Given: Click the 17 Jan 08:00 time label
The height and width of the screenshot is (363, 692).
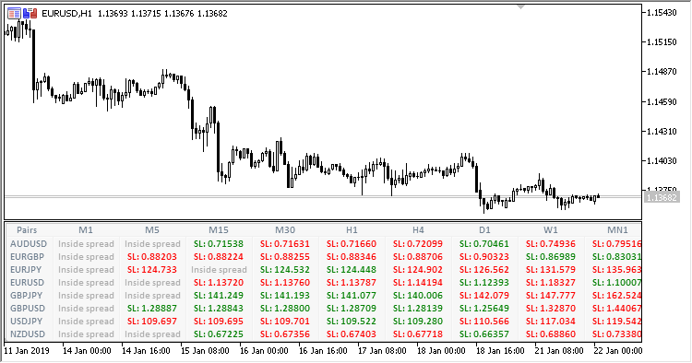Looking at the screenshot, I should click(382, 351).
